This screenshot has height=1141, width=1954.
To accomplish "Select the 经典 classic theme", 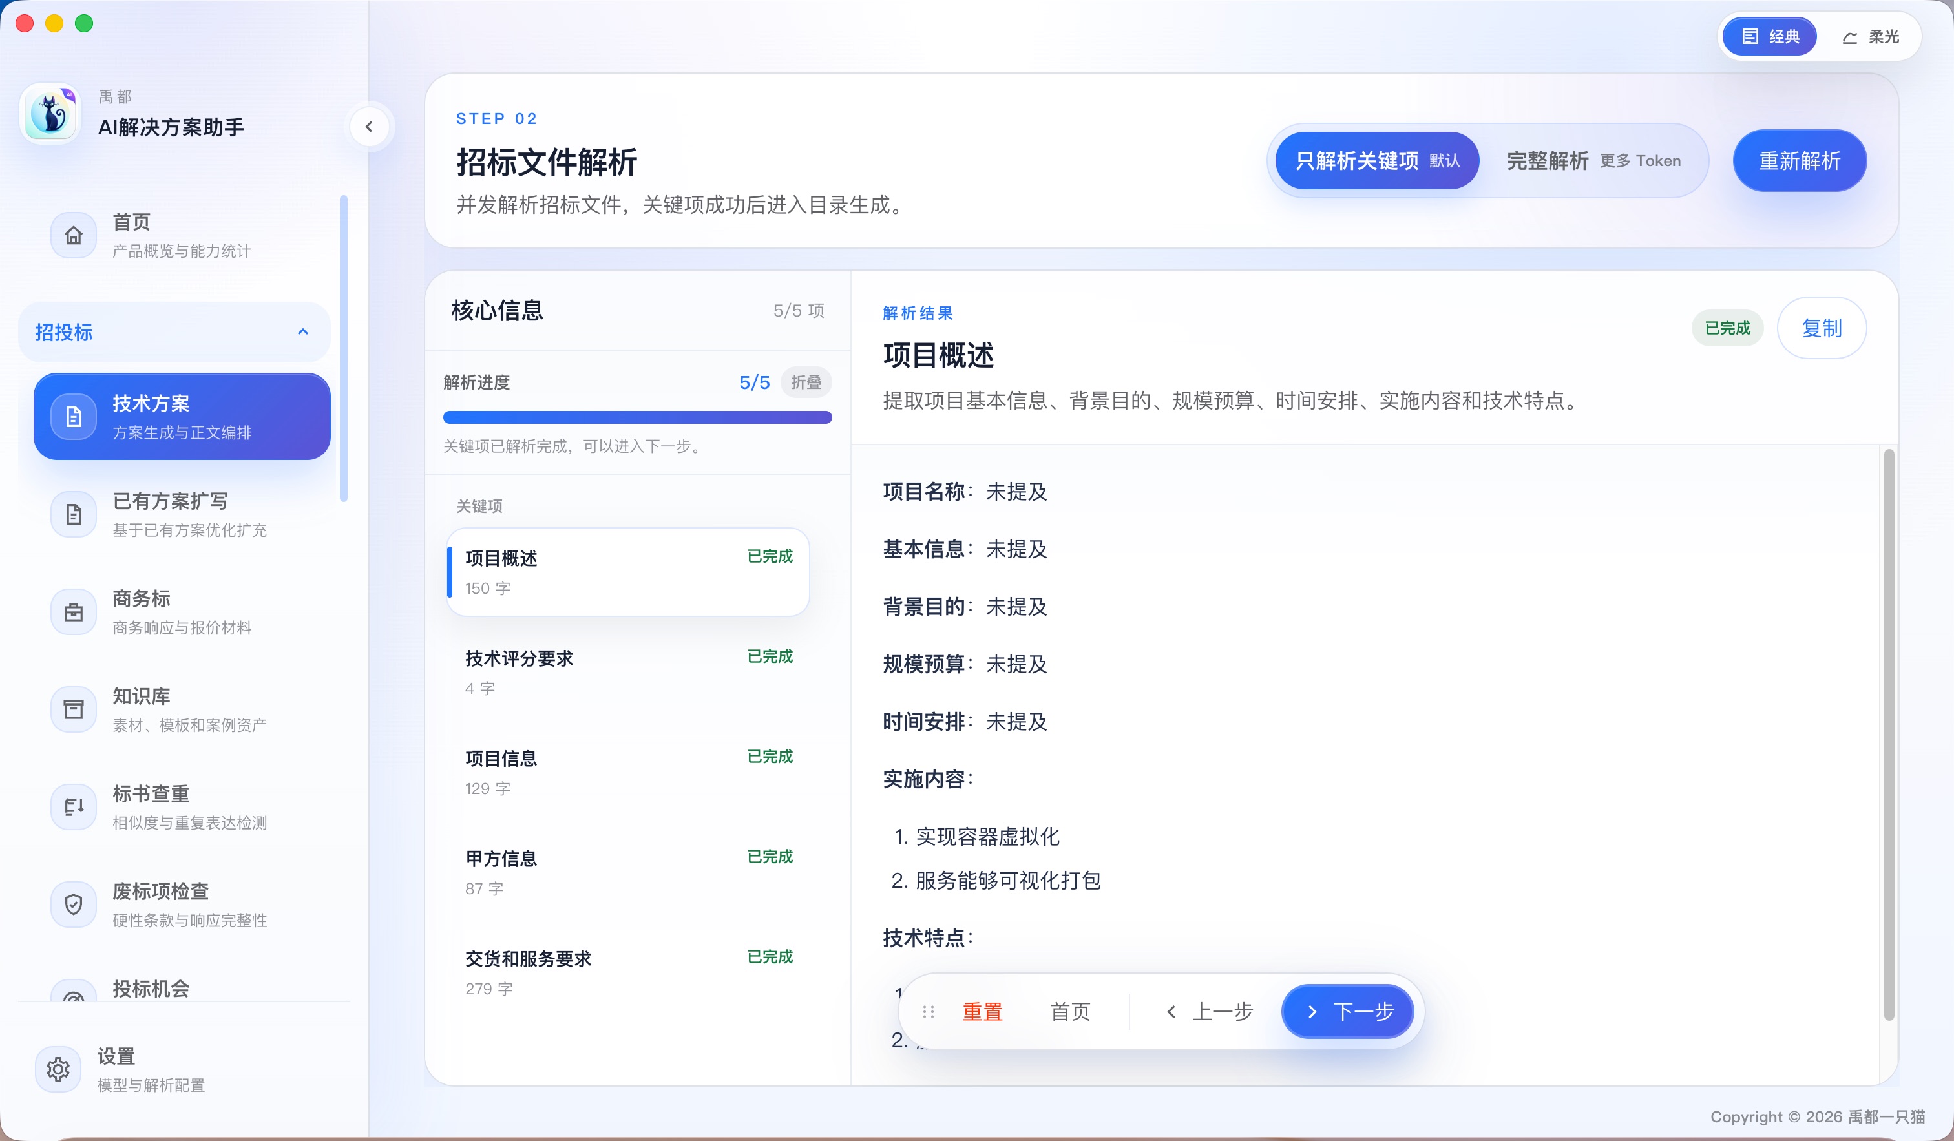I will [1769, 36].
